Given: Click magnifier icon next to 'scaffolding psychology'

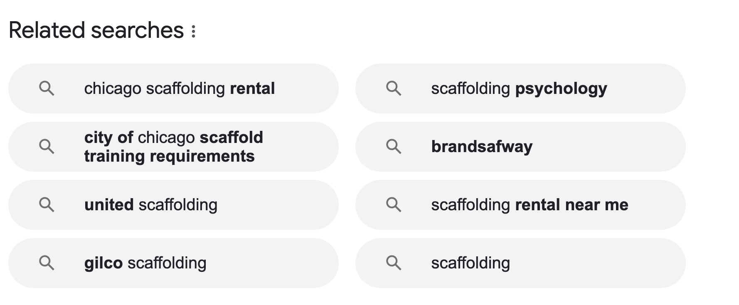Looking at the screenshot, I should [393, 89].
